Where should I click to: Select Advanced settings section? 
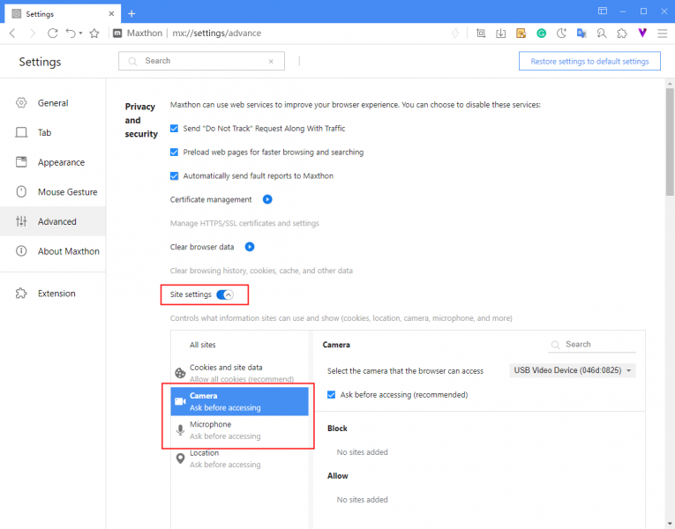(x=53, y=221)
